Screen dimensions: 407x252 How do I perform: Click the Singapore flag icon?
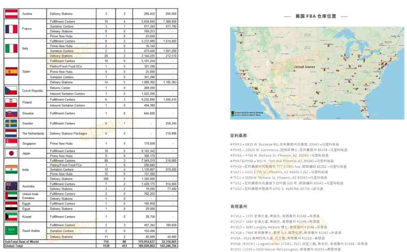pyautogui.click(x=11, y=143)
